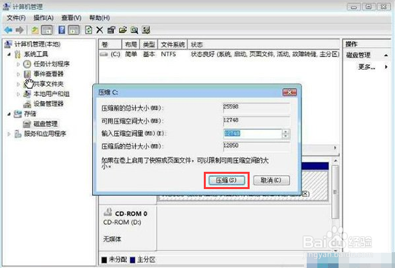Image resolution: width=395 pixels, height=268 pixels.
Task: Increase shrink amount with spinner up arrow
Action: pos(285,131)
